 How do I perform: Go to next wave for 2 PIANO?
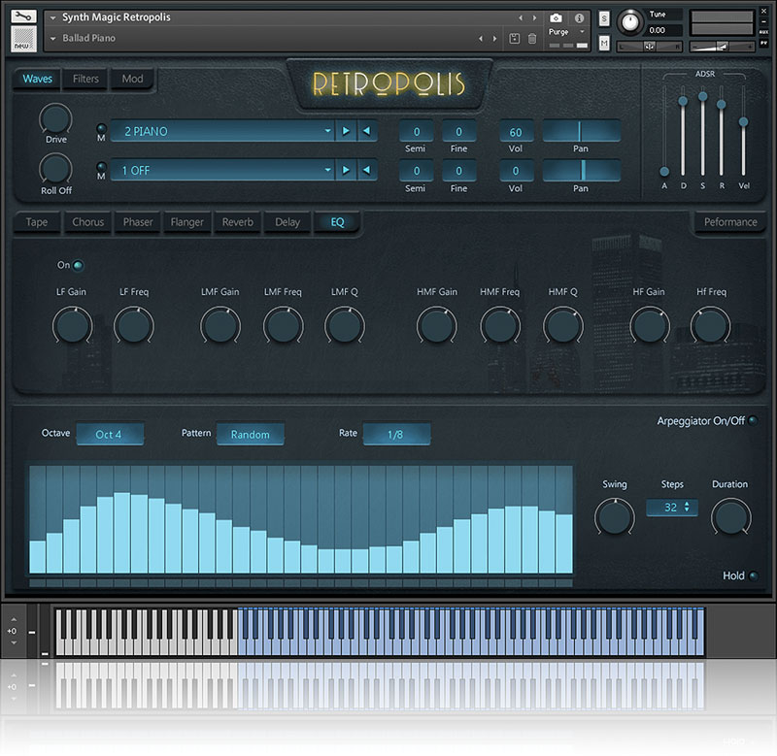(x=346, y=131)
